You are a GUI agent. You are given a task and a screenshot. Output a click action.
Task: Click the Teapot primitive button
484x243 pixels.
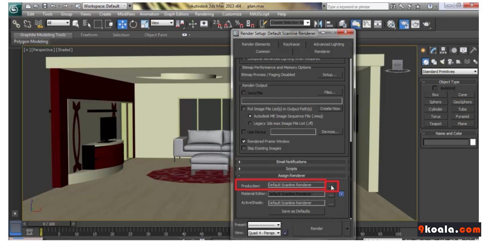pyautogui.click(x=435, y=124)
